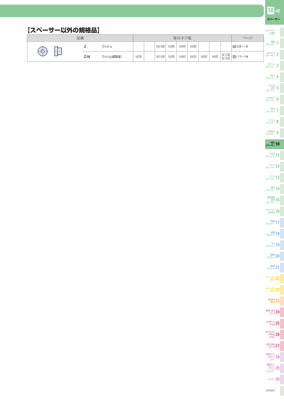Open red index tab 25, insert nuts
This screenshot has width=284, height=402.
pyautogui.click(x=274, y=323)
